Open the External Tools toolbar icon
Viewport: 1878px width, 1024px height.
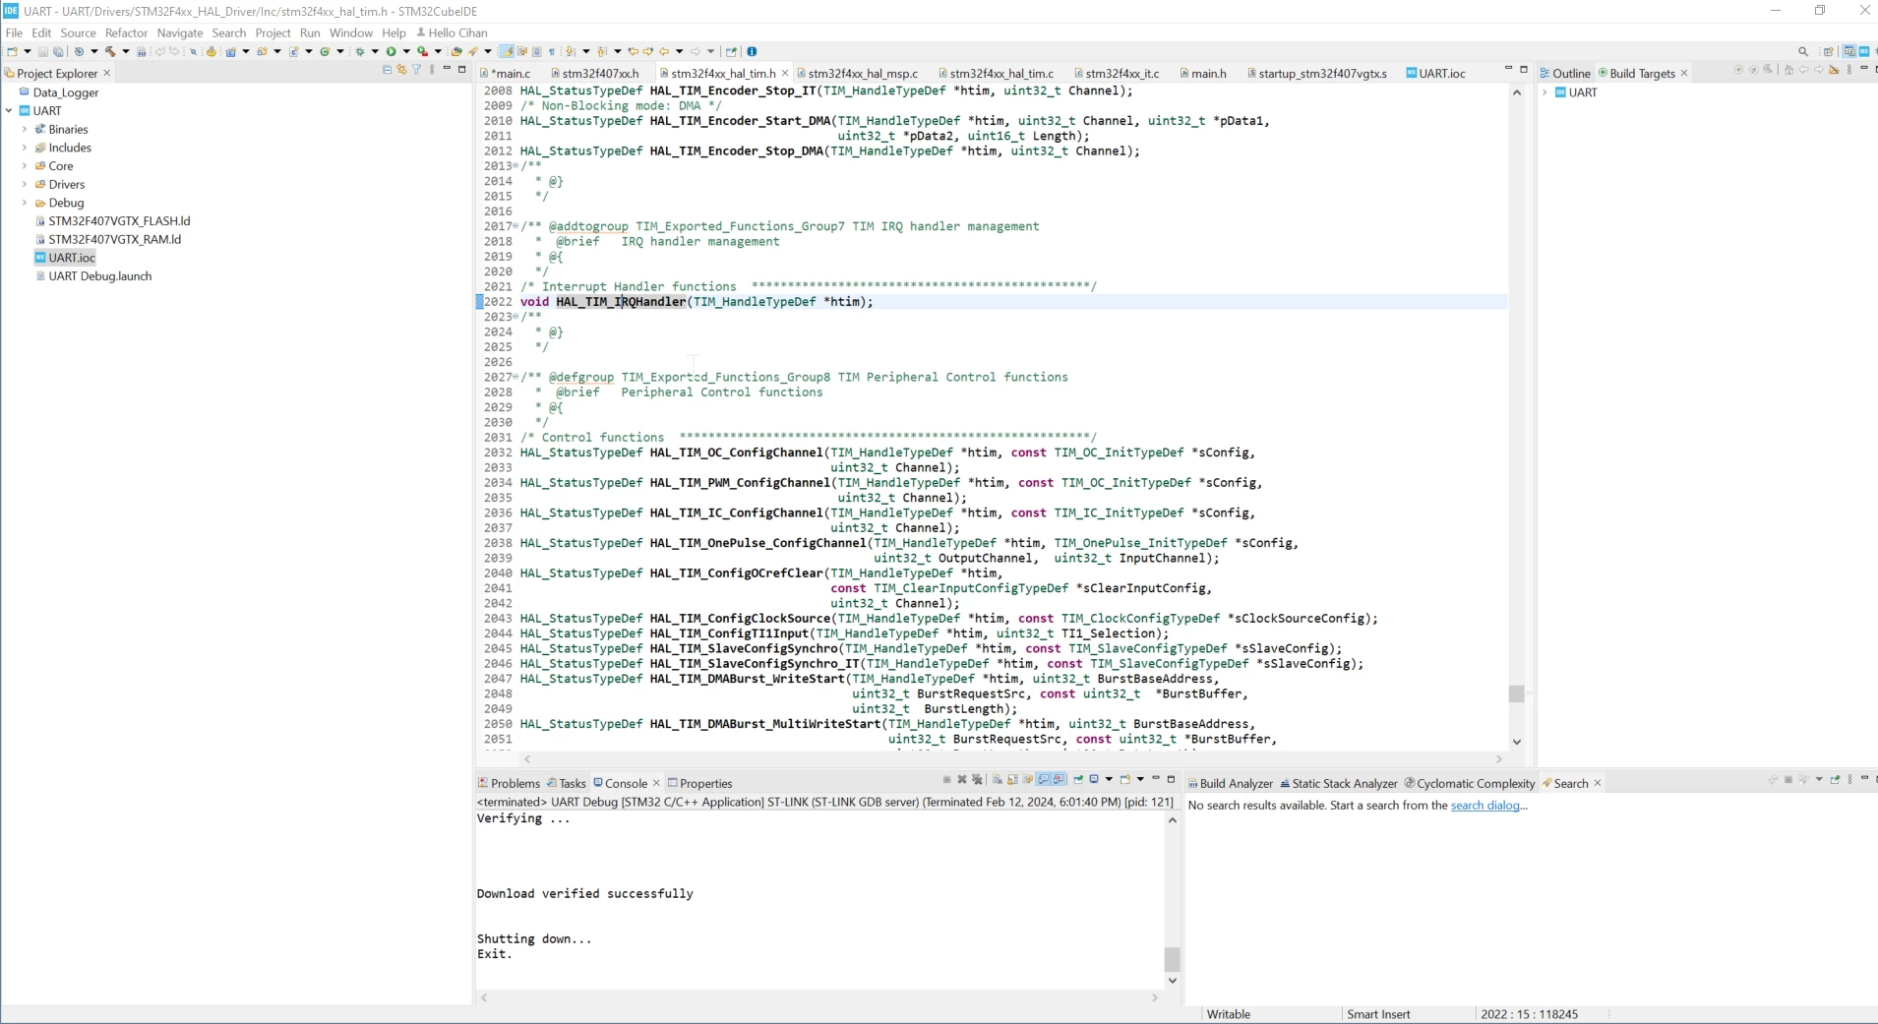pos(422,51)
